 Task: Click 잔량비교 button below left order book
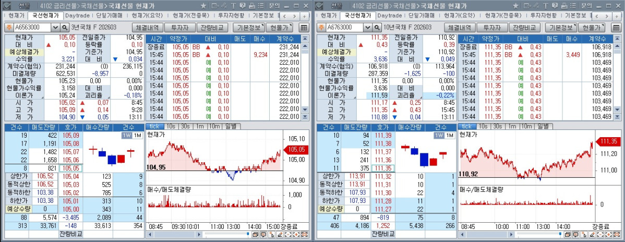tap(70, 234)
